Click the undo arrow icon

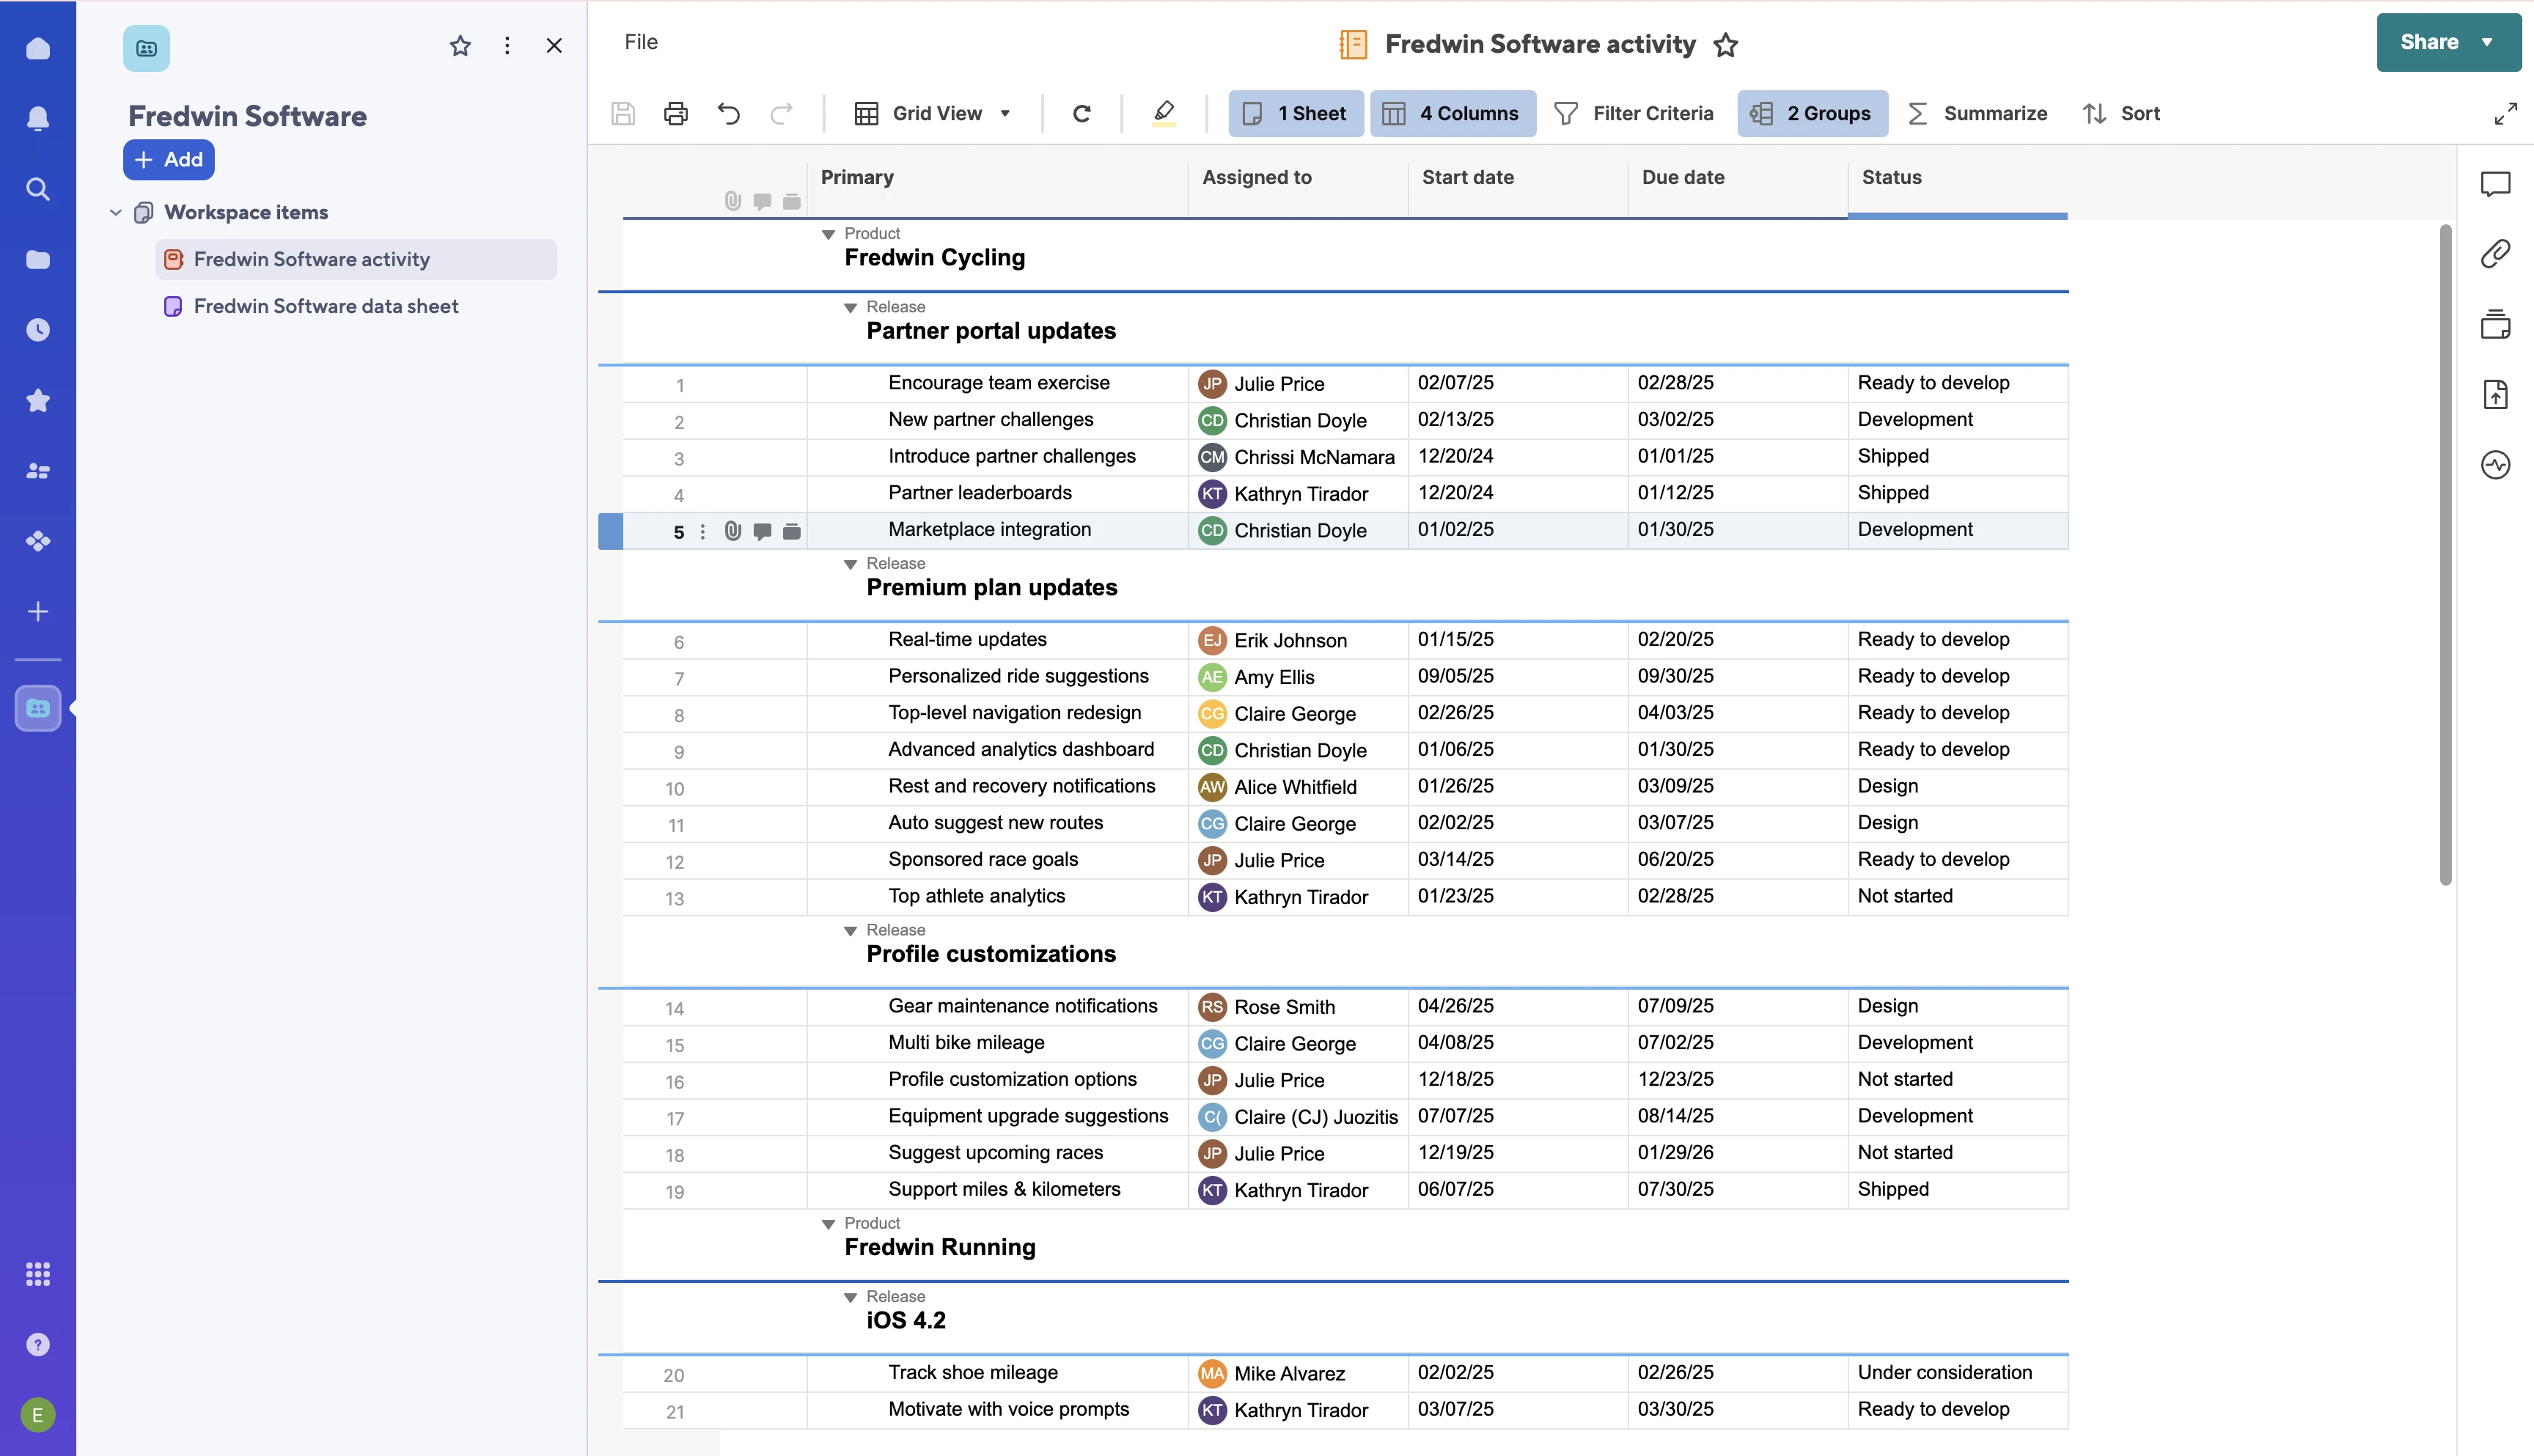tap(729, 114)
